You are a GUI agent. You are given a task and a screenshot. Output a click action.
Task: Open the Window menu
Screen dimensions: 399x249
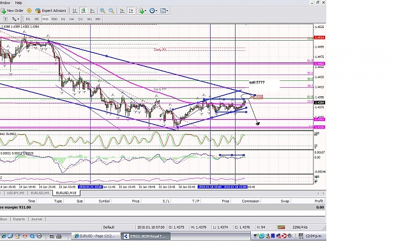click(5, 3)
